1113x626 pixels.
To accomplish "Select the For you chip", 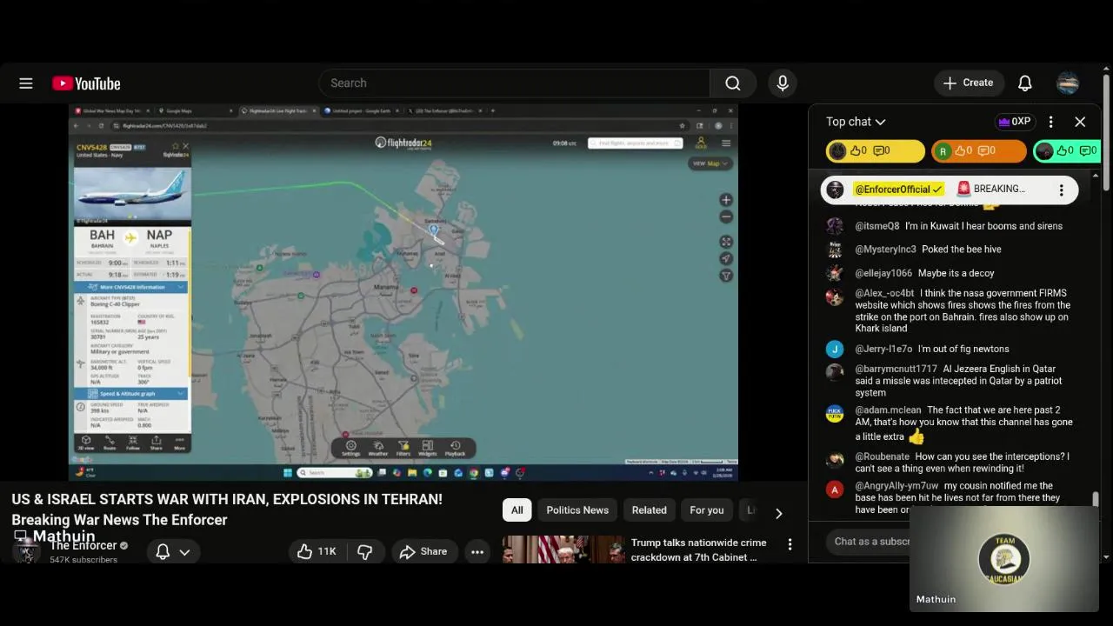I will (707, 510).
